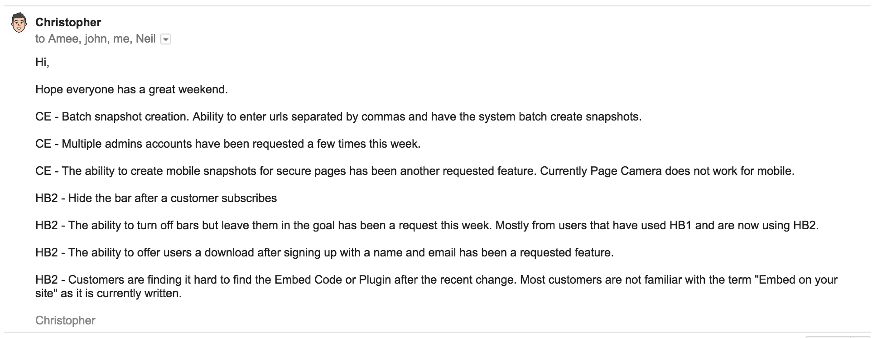
Task: Click the 'Hide the bar after a customer subscribes' line
Action: coord(156,198)
